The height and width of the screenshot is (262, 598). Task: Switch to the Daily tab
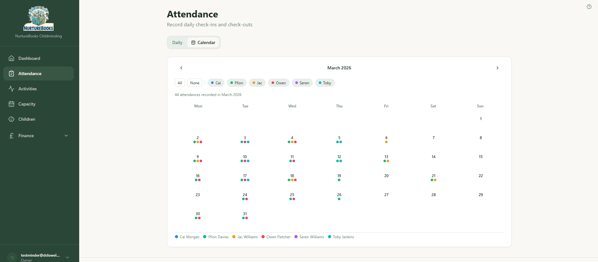click(x=177, y=42)
